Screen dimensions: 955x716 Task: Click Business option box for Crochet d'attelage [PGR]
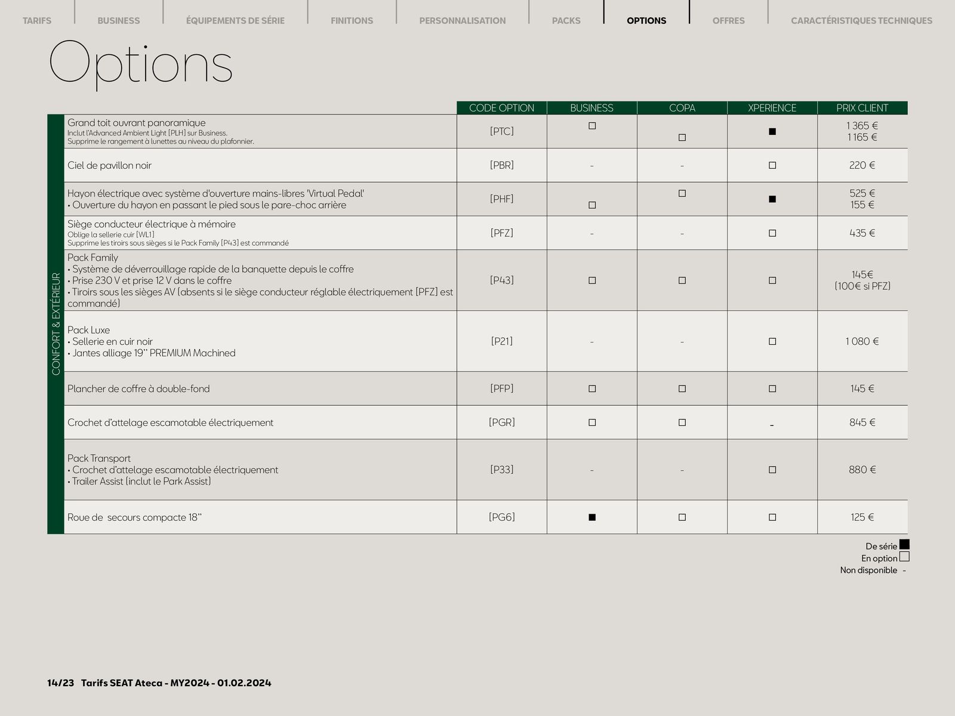(x=592, y=422)
